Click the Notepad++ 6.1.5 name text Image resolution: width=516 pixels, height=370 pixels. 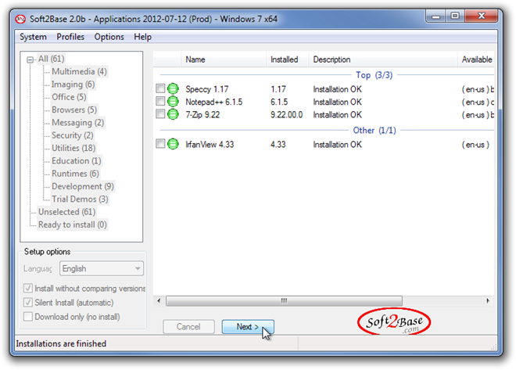click(214, 102)
